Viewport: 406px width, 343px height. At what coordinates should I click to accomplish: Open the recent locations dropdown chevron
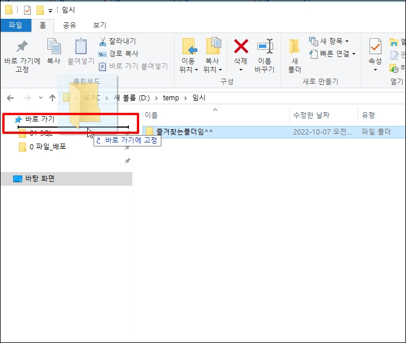tap(40, 98)
